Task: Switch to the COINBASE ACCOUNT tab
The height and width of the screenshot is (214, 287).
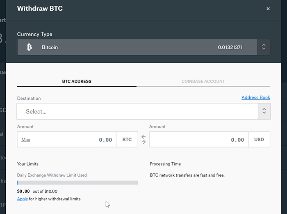Action: [203, 81]
